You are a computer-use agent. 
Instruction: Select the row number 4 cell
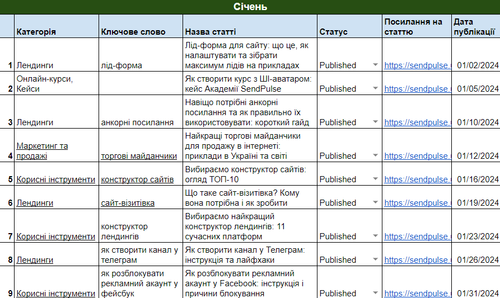point(7,145)
